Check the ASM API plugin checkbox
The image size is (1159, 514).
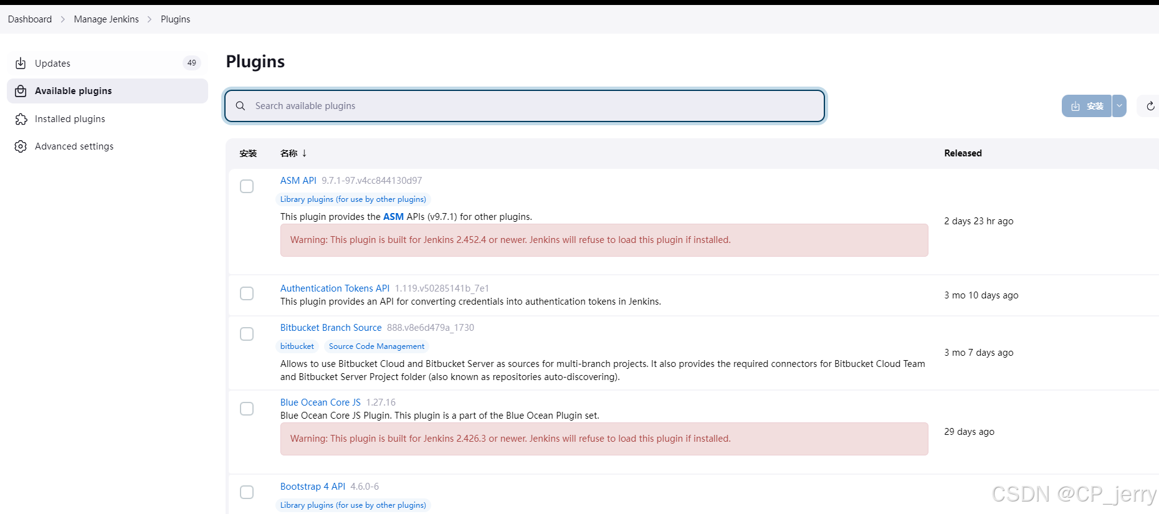point(247,186)
